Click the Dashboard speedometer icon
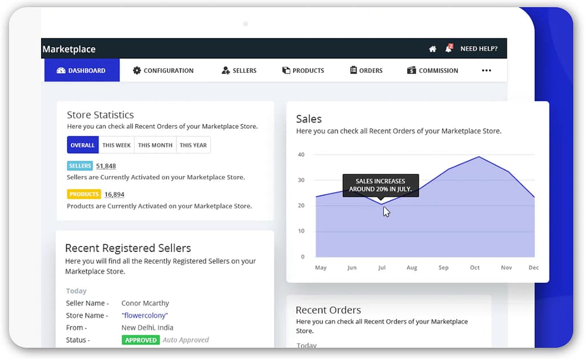Image resolution: width=585 pixels, height=359 pixels. coord(61,70)
